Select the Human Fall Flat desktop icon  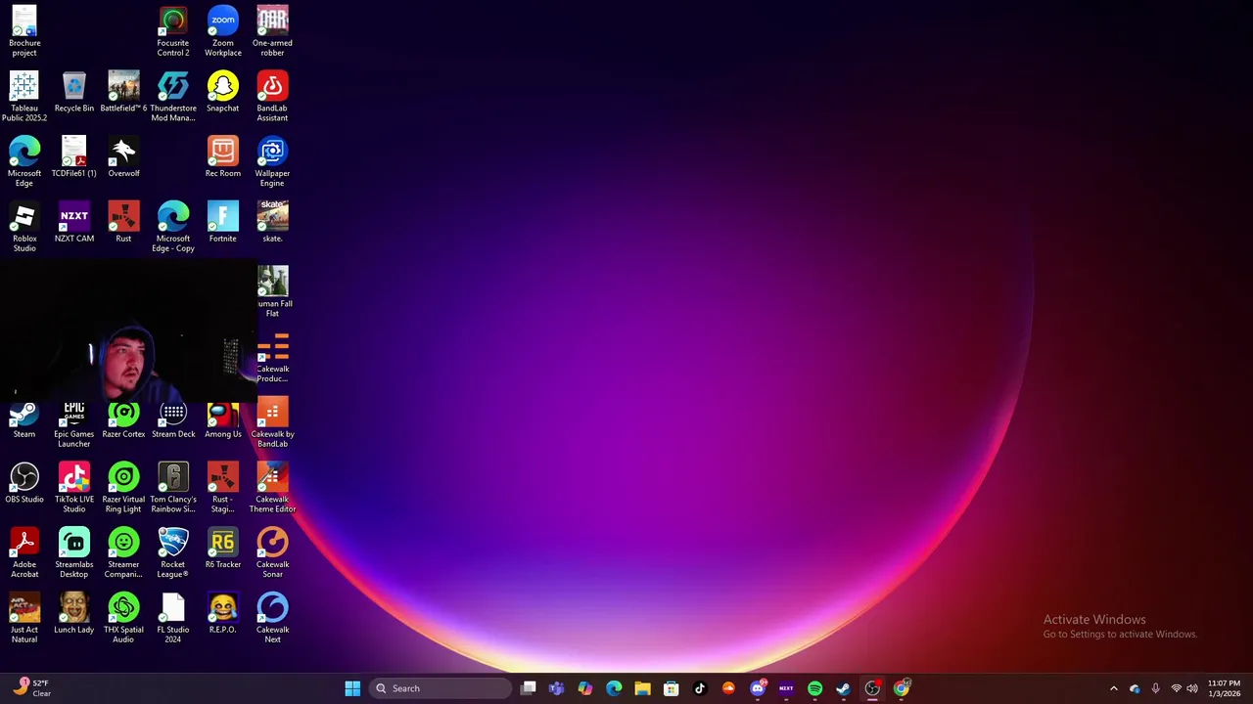pos(272,291)
